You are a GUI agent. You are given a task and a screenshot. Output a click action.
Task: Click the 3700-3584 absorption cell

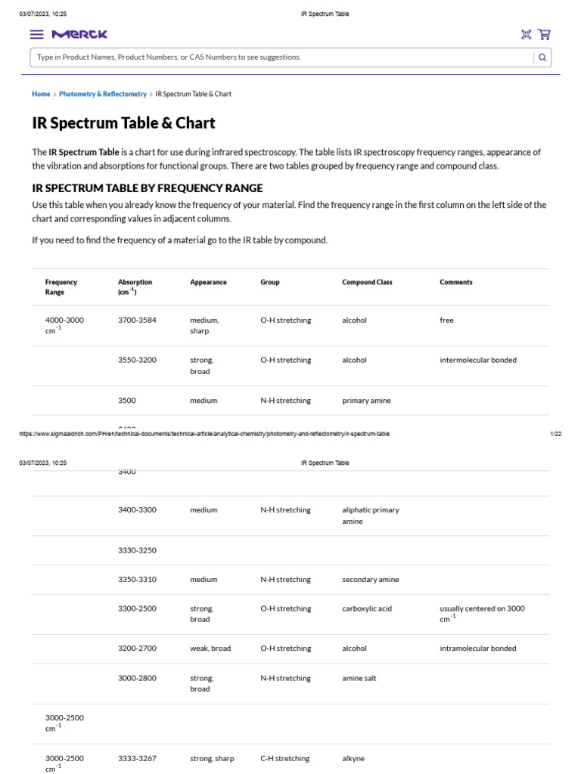click(x=137, y=320)
